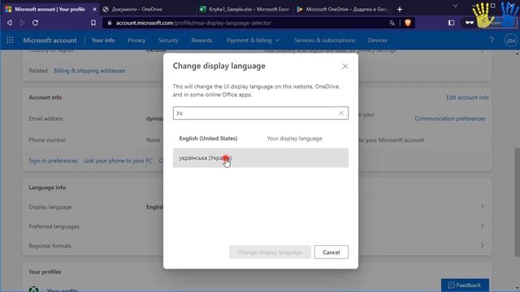Open the tab list dropdown chevron

[455, 6]
